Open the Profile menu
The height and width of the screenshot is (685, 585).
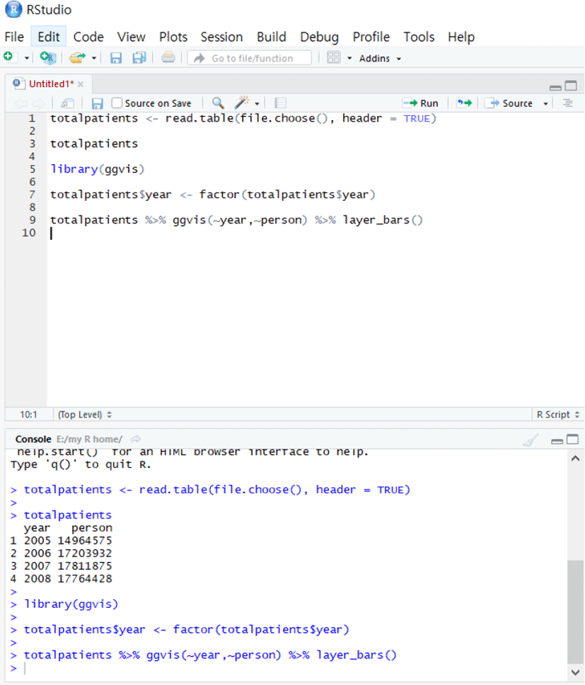coord(371,37)
